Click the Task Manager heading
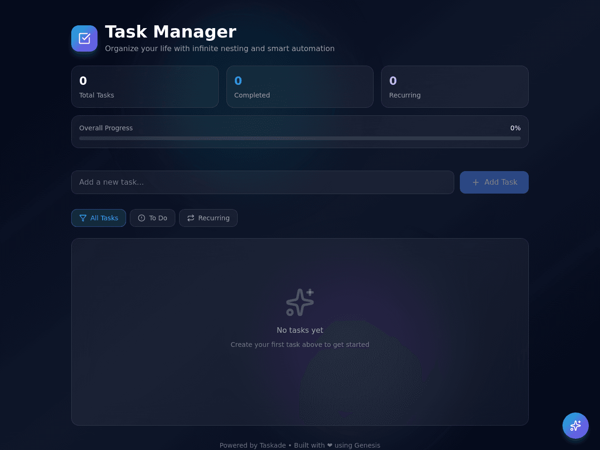This screenshot has width=600, height=450. click(x=171, y=32)
